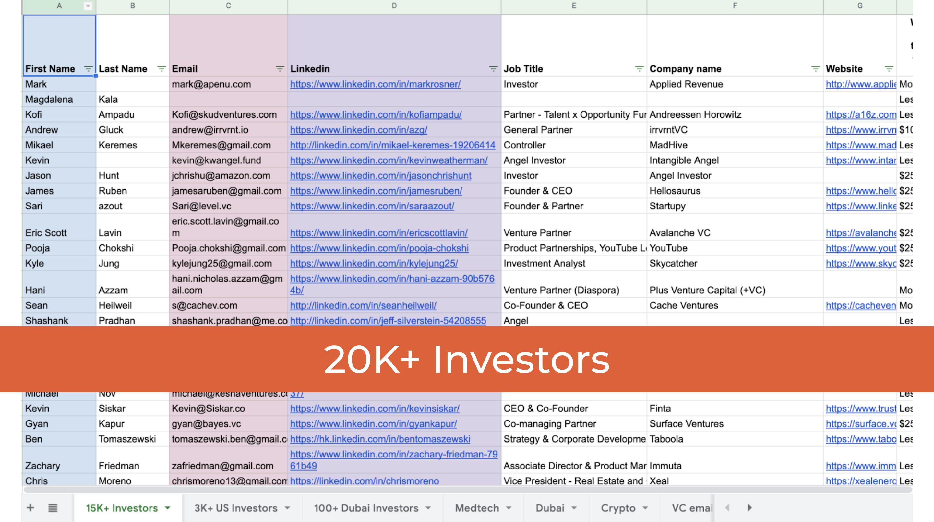Select cell 'Andreessen Horowitz'
Image resolution: width=934 pixels, height=522 pixels.
click(735, 114)
